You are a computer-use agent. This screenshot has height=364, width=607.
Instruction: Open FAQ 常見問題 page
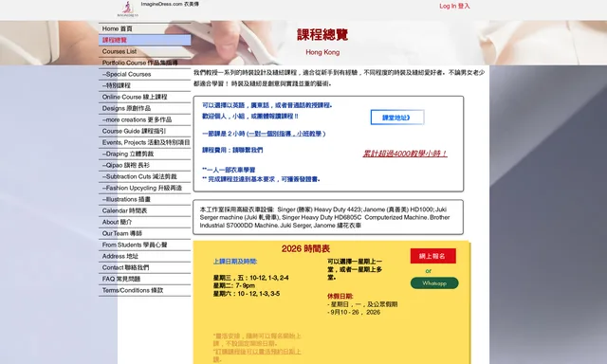pos(144,279)
